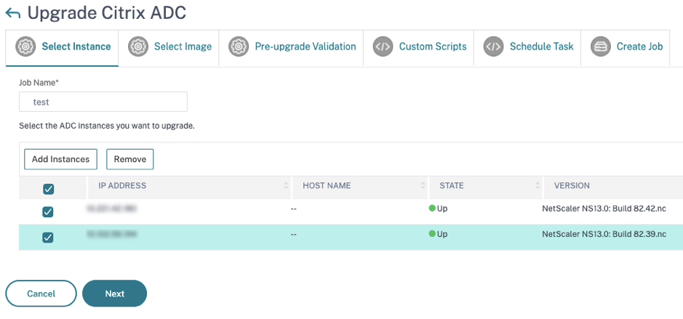Click the code icon on Schedule Task step
This screenshot has height=319, width=683.
493,47
